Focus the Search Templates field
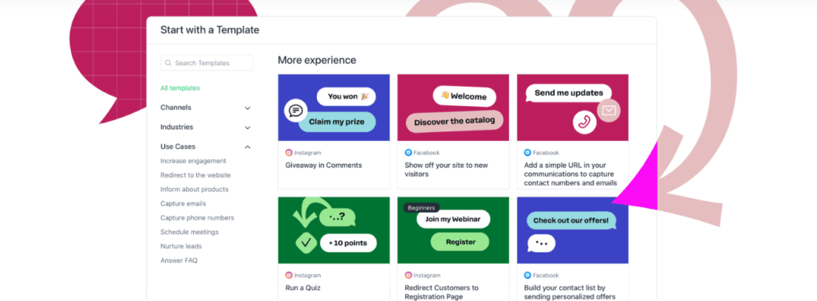This screenshot has width=817, height=301. point(207,63)
